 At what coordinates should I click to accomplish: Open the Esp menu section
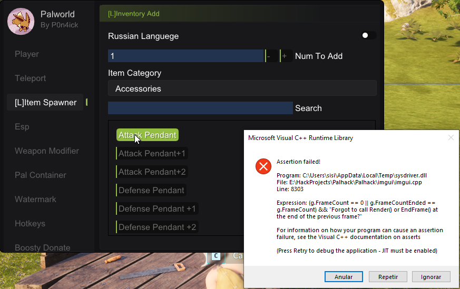point(22,127)
